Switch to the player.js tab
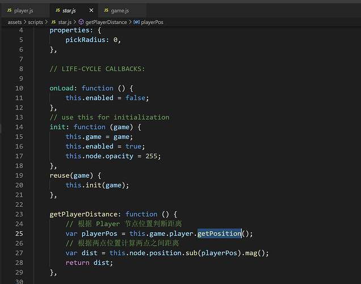The width and height of the screenshot is (361, 284). click(x=25, y=11)
